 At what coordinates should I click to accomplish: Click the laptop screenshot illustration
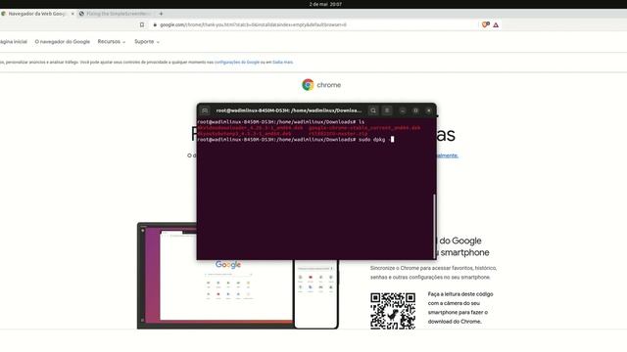216,276
